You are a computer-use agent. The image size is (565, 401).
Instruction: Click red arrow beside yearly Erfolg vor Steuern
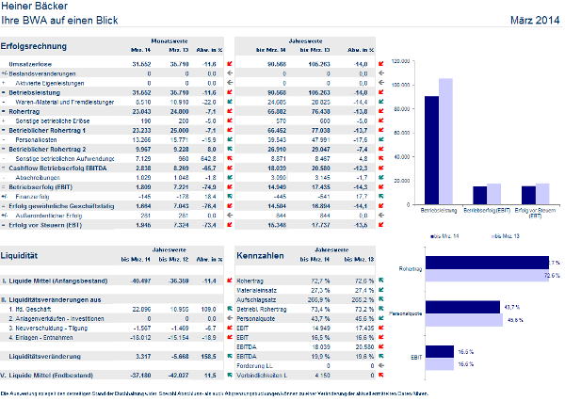pyautogui.click(x=381, y=224)
